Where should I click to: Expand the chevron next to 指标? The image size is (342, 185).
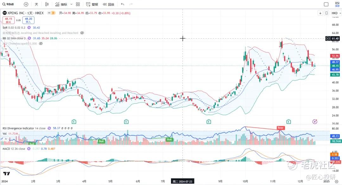pyautogui.click(x=71, y=4)
